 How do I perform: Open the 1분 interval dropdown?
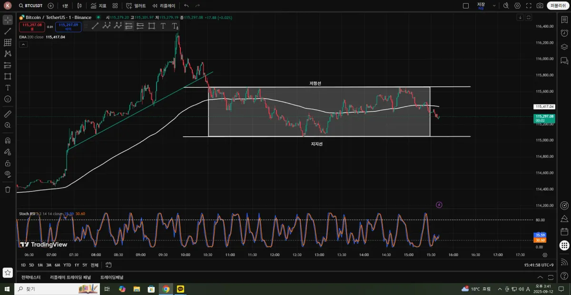point(65,6)
